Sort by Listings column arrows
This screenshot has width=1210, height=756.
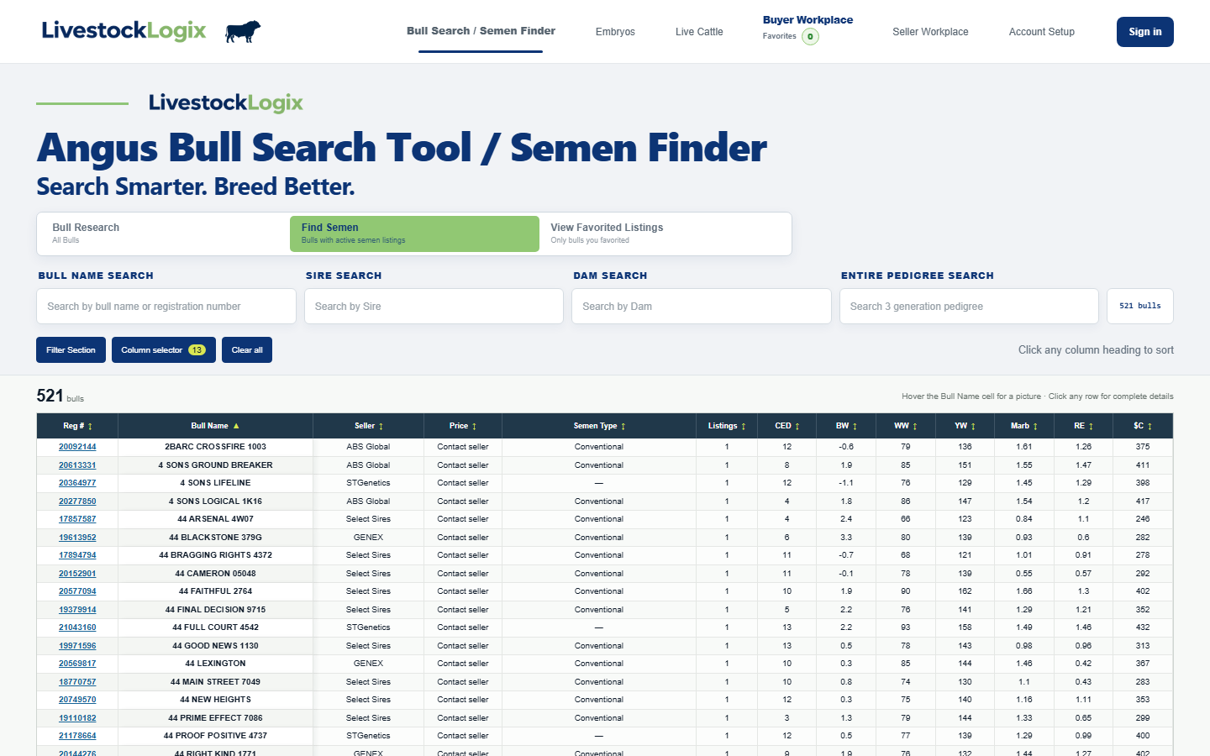744,427
